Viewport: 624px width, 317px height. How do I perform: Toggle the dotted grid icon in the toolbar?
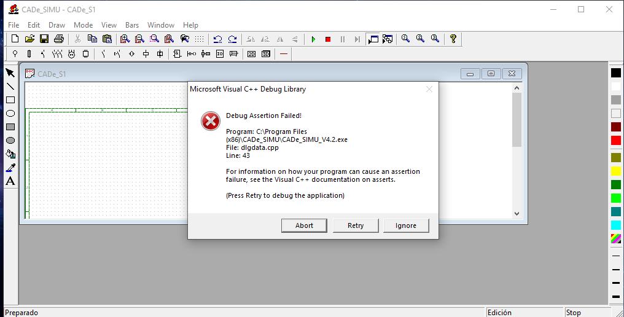coord(200,39)
